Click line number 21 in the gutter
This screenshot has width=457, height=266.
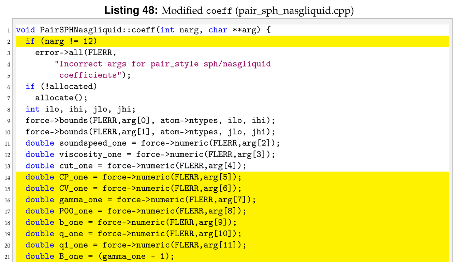8,256
